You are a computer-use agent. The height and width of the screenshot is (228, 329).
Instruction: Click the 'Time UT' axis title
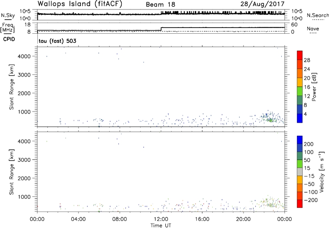click(161, 226)
